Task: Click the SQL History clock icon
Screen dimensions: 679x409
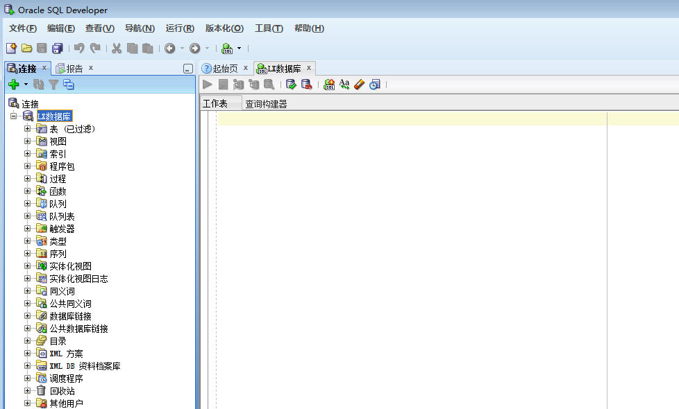Action: pyautogui.click(x=375, y=85)
